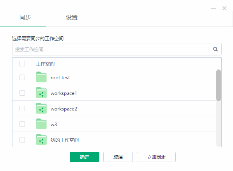Switch to the 同步 tab
233x171 pixels.
25,18
